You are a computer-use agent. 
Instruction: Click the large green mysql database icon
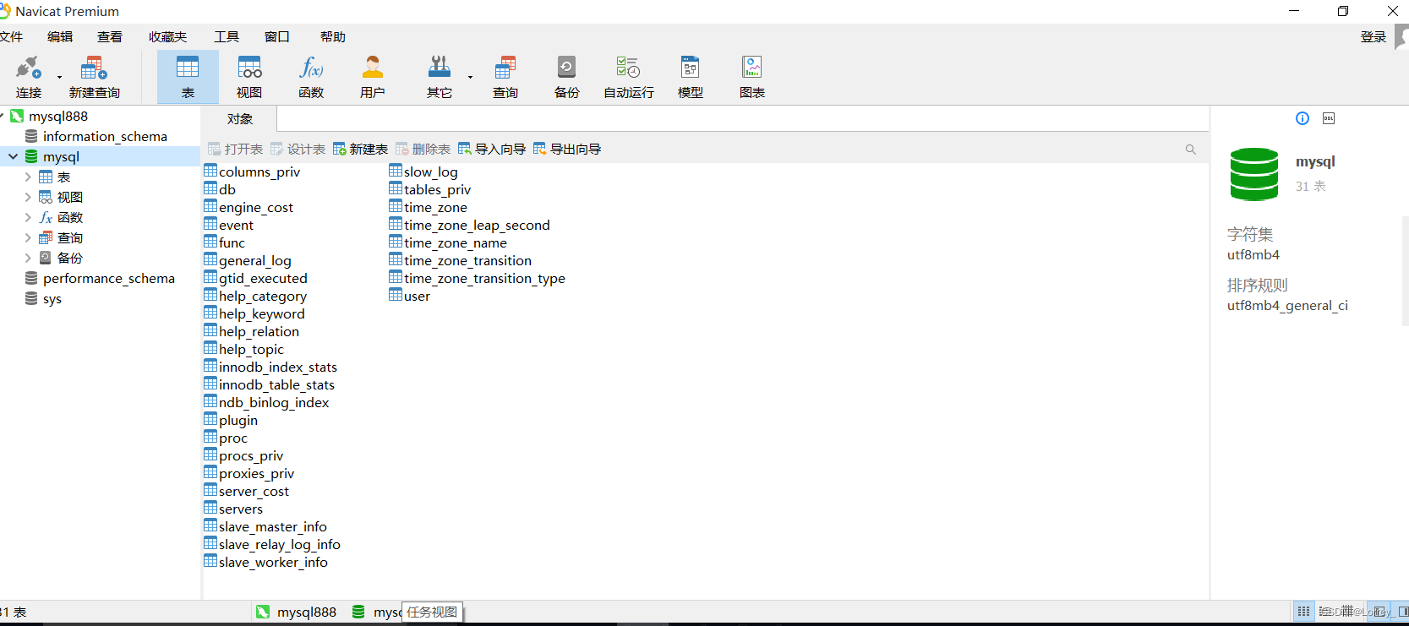pos(1254,174)
